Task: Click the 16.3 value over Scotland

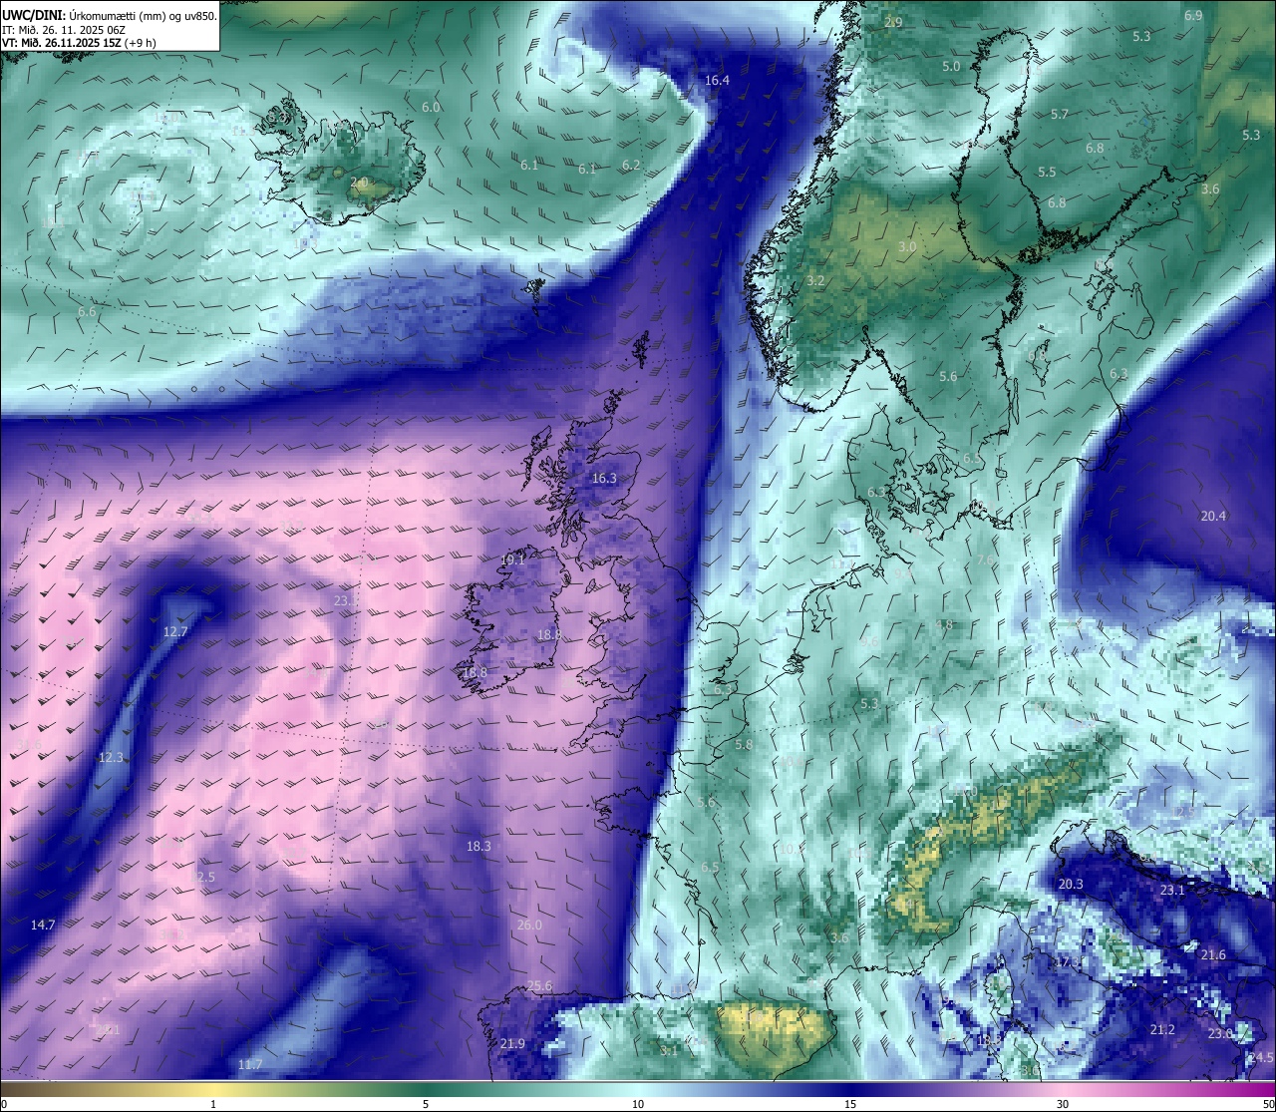Action: [x=604, y=479]
